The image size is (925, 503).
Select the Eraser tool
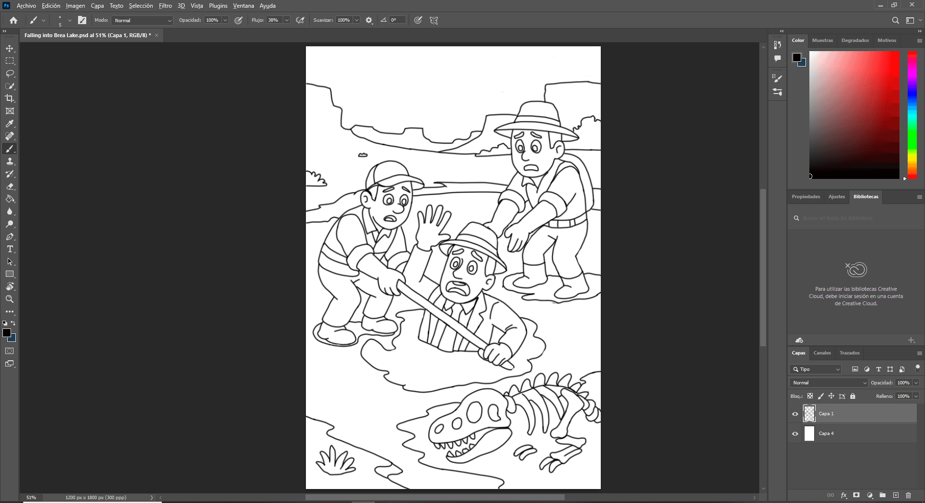click(x=10, y=187)
